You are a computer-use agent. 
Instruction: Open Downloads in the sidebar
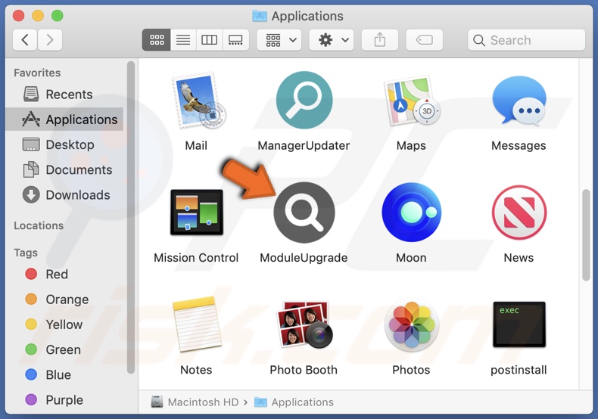(x=64, y=194)
